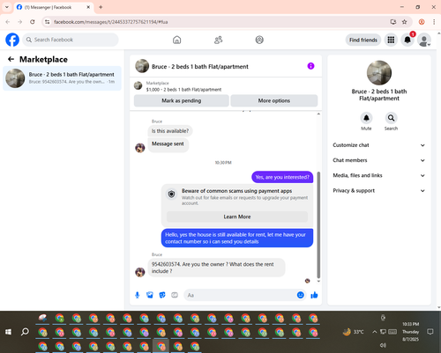Attach a photo with the image icon
The width and height of the screenshot is (441, 353).
tap(150, 295)
